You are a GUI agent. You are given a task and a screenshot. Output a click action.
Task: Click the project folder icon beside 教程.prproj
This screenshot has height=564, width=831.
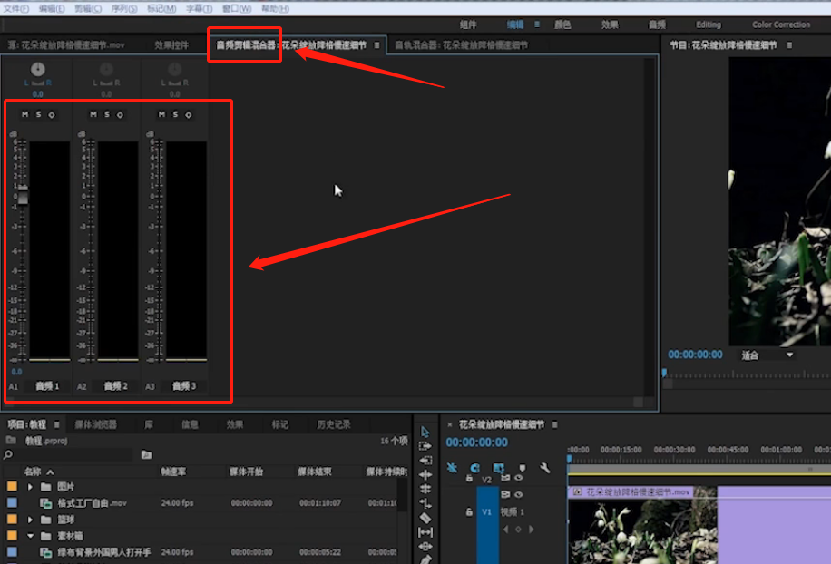[x=11, y=440]
